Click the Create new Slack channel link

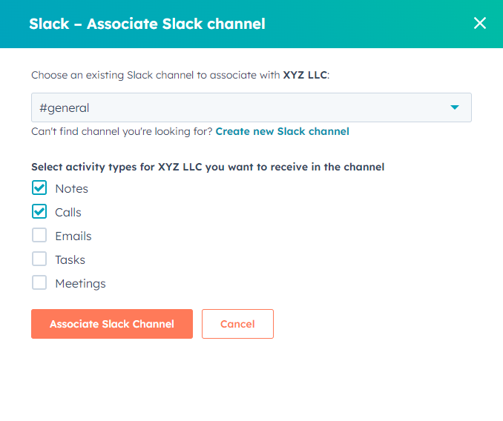pos(282,132)
